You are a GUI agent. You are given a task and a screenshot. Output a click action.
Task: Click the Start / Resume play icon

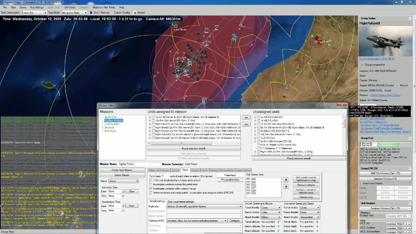91,13
